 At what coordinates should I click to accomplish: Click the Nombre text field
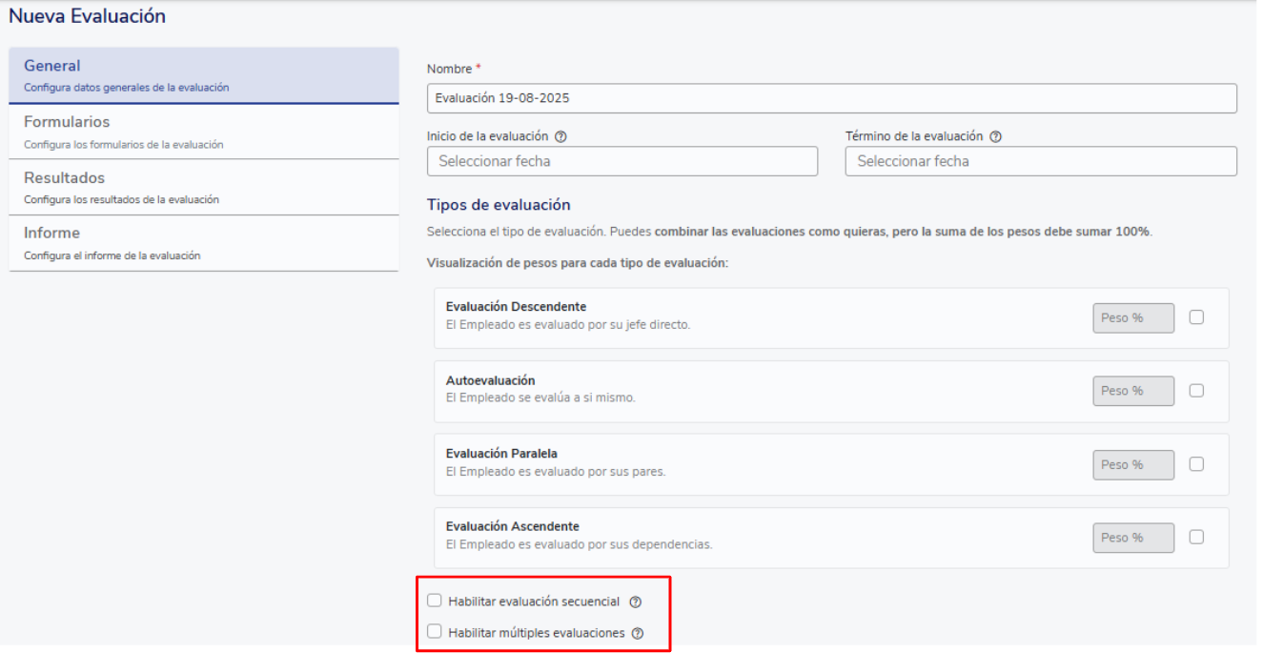[x=831, y=98]
